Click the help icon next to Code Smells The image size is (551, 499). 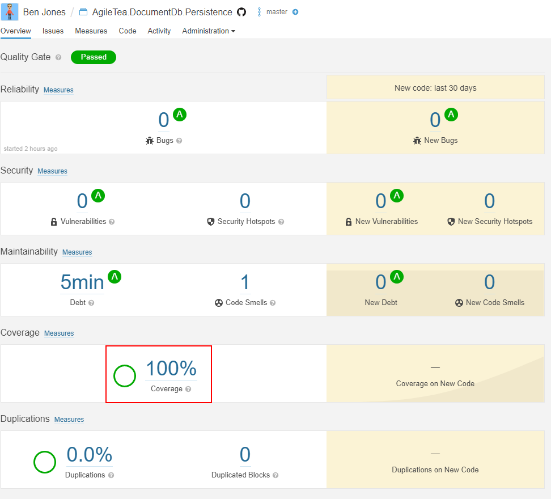273,303
